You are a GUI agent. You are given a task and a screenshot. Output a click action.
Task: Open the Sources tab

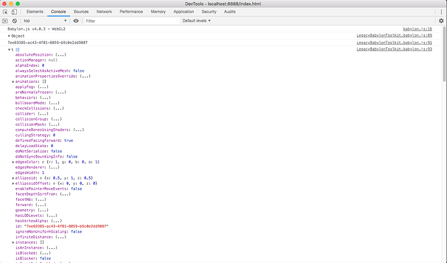coord(81,12)
